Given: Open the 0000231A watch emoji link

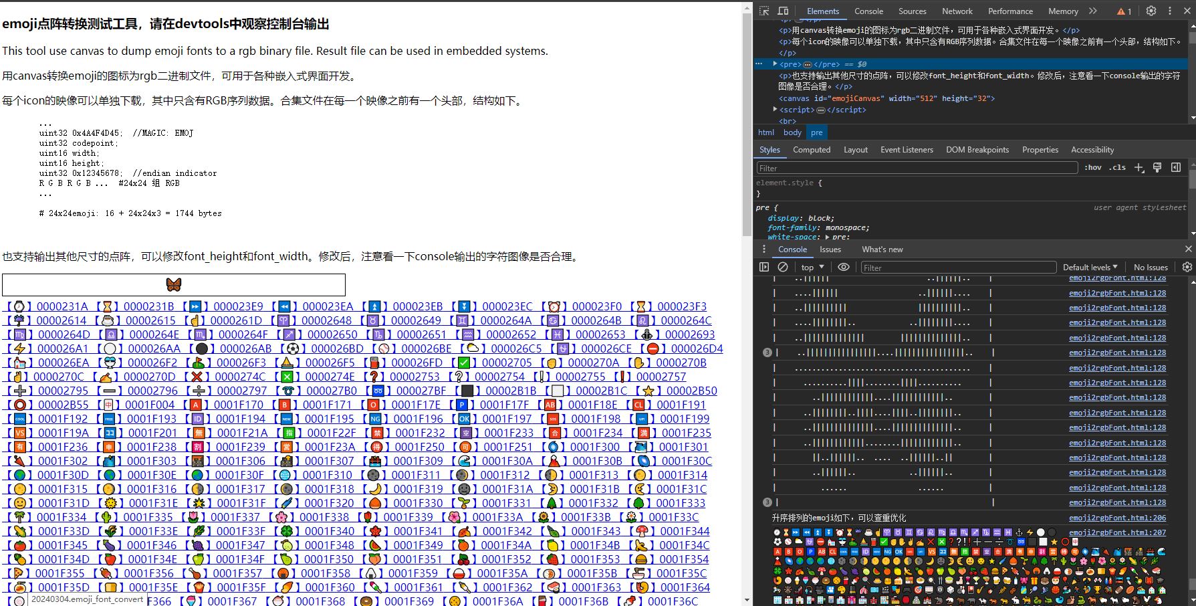Looking at the screenshot, I should click(x=45, y=306).
